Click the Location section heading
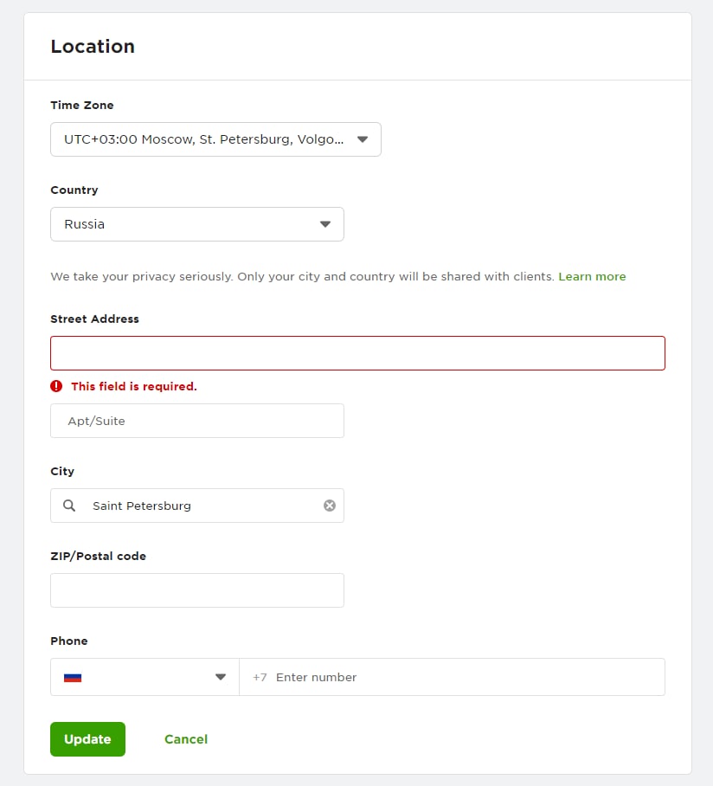This screenshot has width=713, height=786. (x=93, y=46)
